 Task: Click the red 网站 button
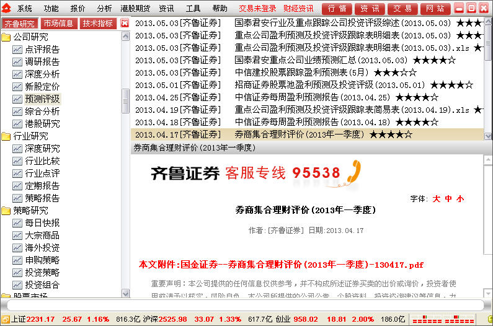(x=435, y=9)
